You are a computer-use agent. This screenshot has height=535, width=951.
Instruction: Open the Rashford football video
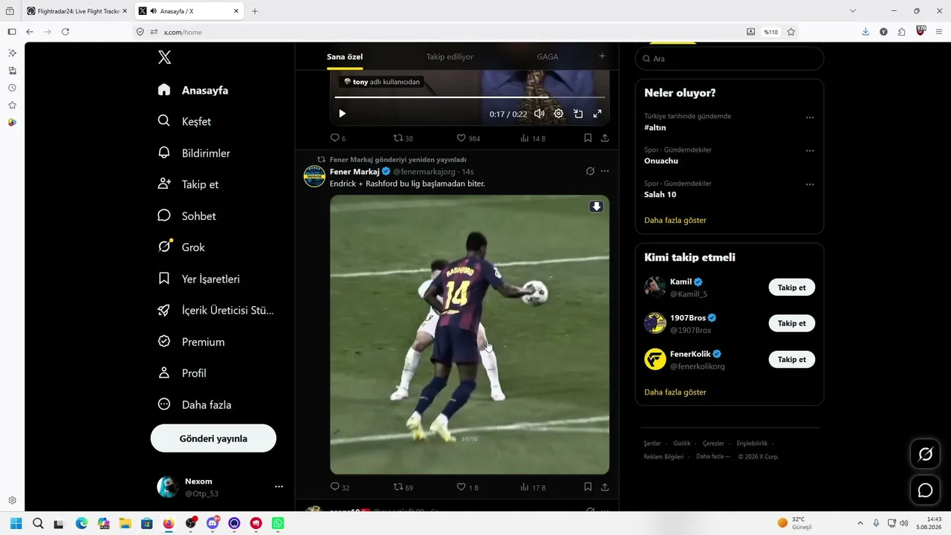[470, 334]
